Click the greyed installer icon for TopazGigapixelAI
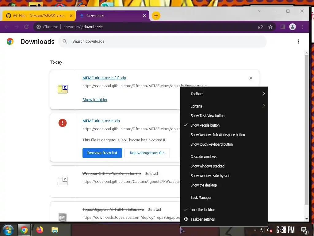This screenshot has width=314, height=236. (63, 217)
